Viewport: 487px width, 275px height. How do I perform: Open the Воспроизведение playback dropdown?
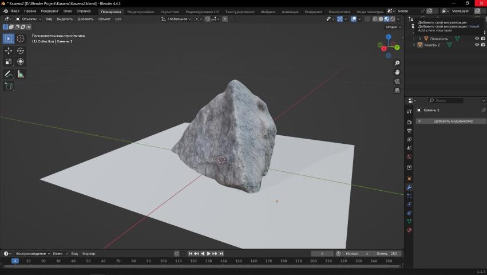click(x=33, y=254)
